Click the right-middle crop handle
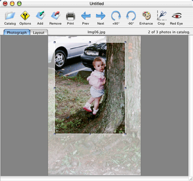Screen dimensions: 193x181 (x=125, y=88)
